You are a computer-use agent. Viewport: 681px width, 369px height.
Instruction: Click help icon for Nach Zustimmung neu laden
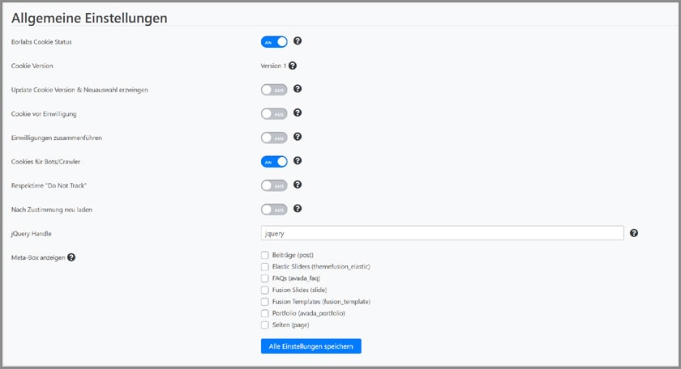pyautogui.click(x=298, y=209)
